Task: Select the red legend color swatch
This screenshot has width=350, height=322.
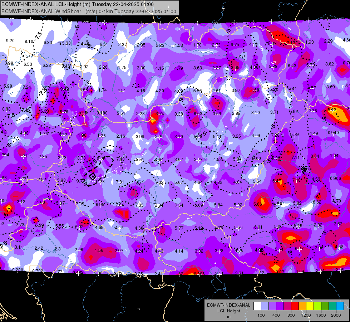Action: click(x=295, y=306)
